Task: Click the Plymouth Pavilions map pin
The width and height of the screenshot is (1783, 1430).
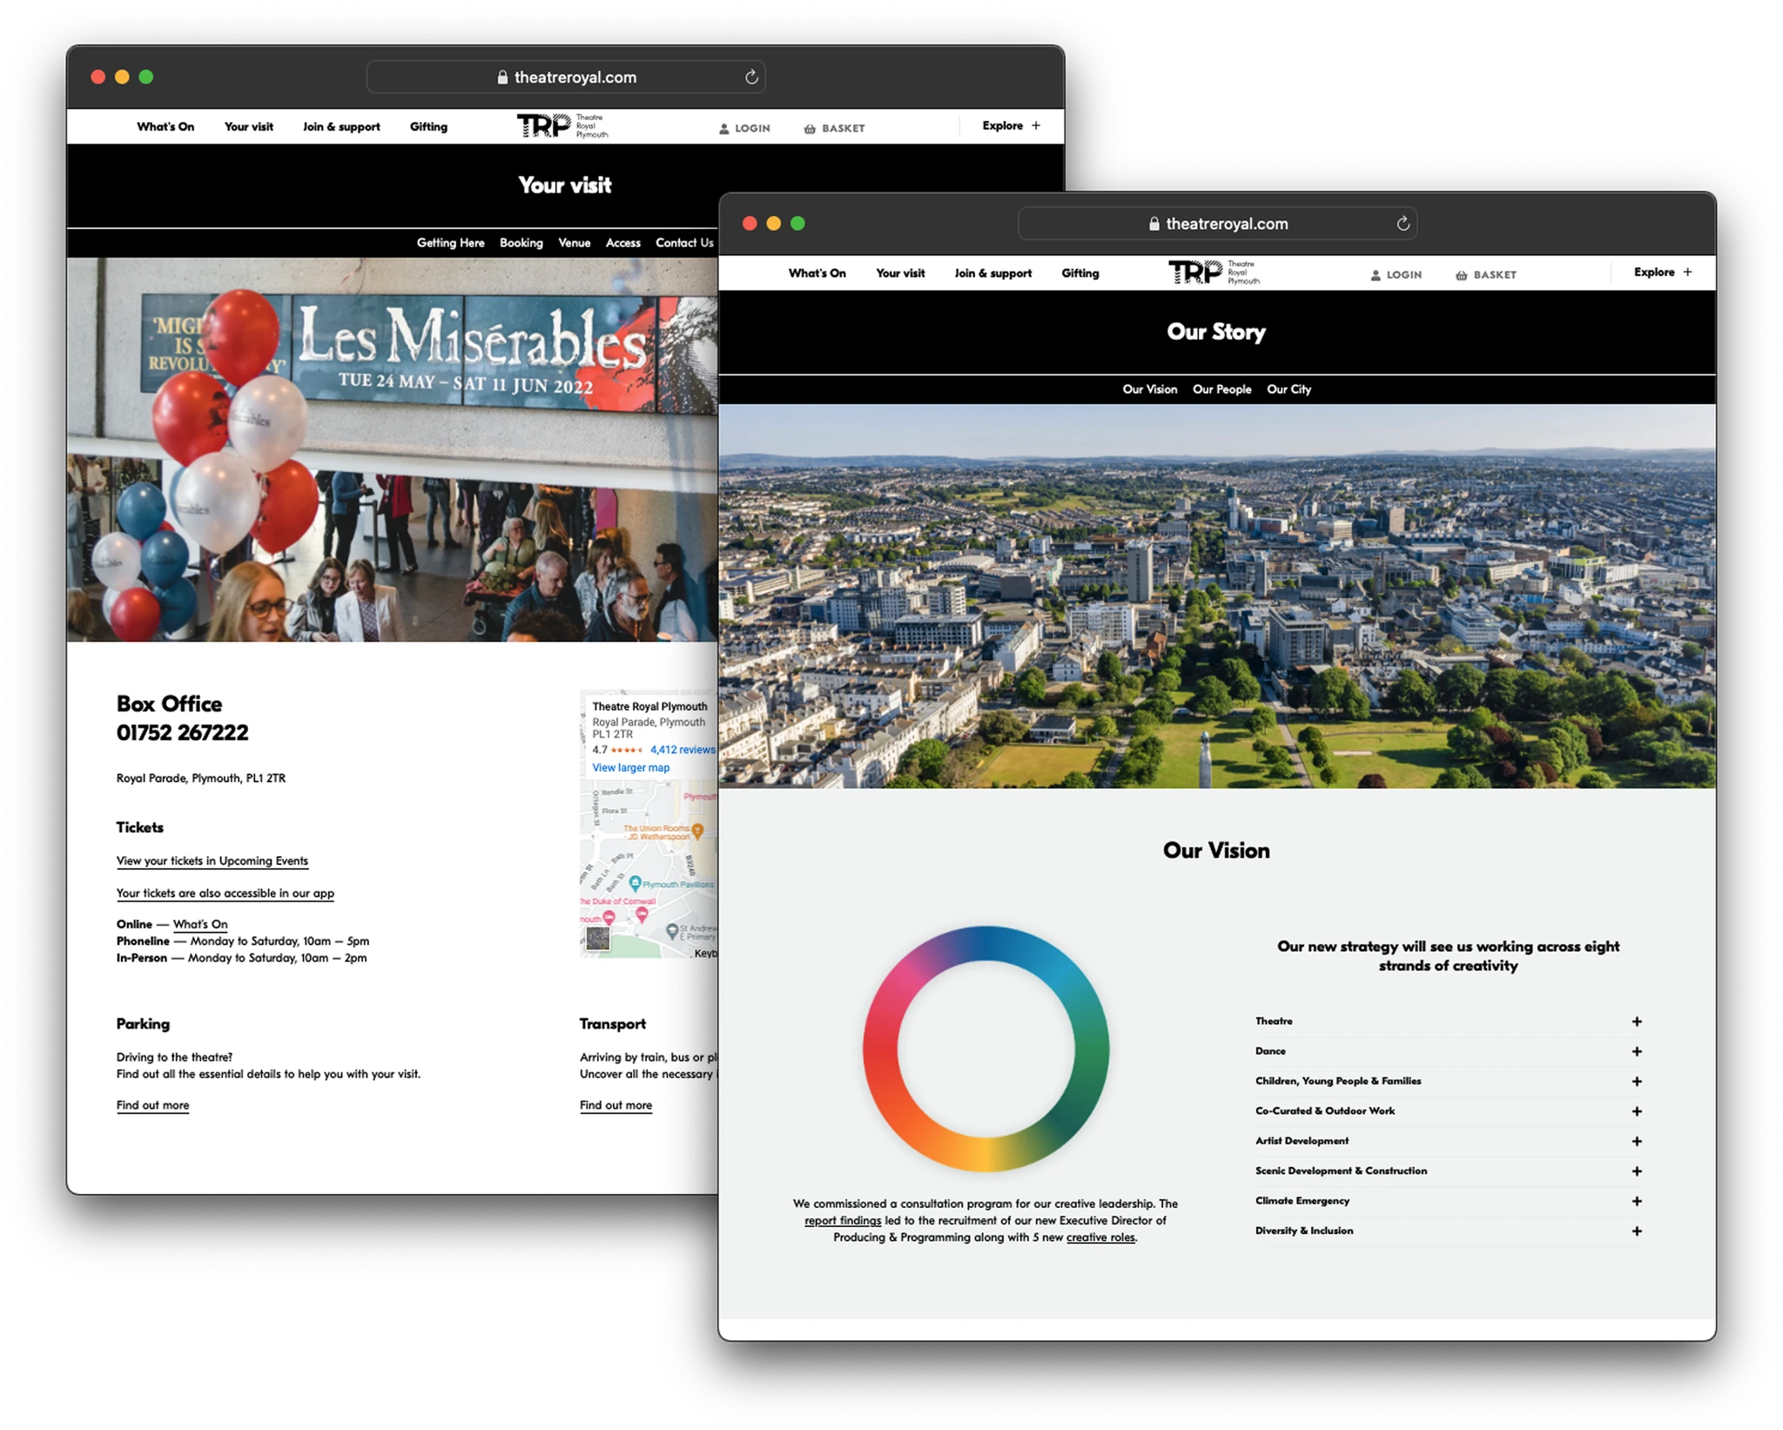Action: point(636,882)
